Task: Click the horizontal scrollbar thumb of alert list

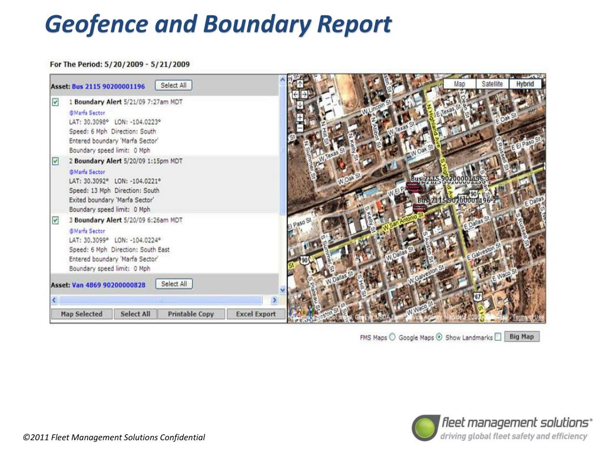Action: point(161,300)
